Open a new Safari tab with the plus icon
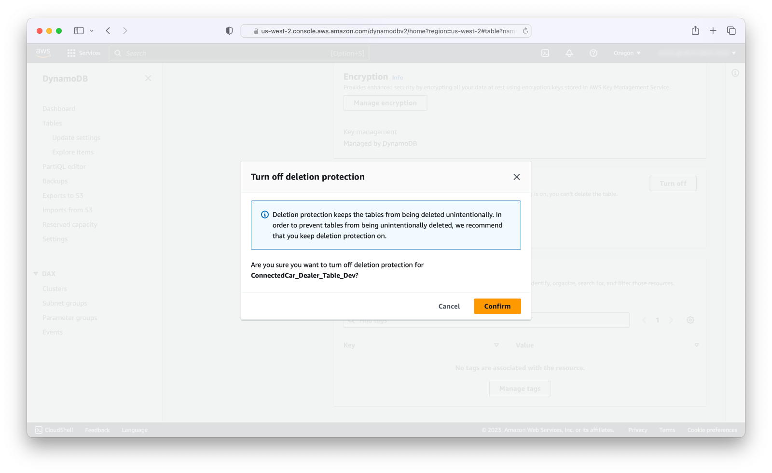The image size is (772, 473). point(713,30)
